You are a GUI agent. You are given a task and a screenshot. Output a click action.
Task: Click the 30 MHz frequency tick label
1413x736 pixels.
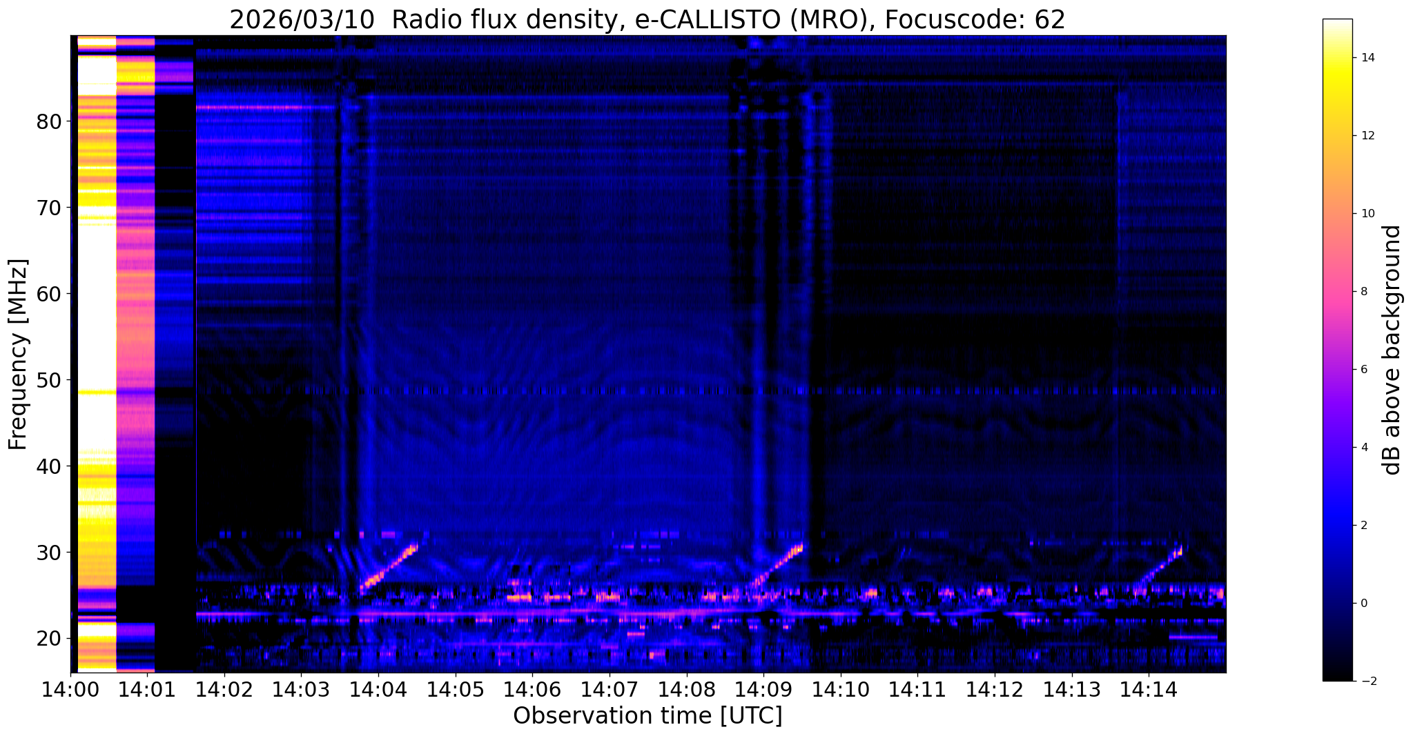pos(49,553)
